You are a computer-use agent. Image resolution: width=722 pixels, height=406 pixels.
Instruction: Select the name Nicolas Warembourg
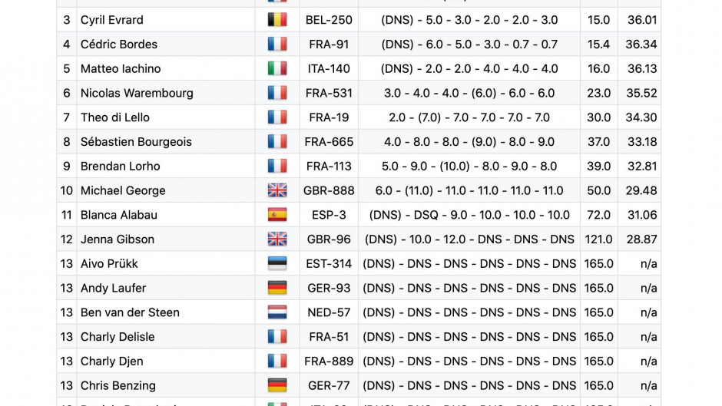(x=137, y=93)
